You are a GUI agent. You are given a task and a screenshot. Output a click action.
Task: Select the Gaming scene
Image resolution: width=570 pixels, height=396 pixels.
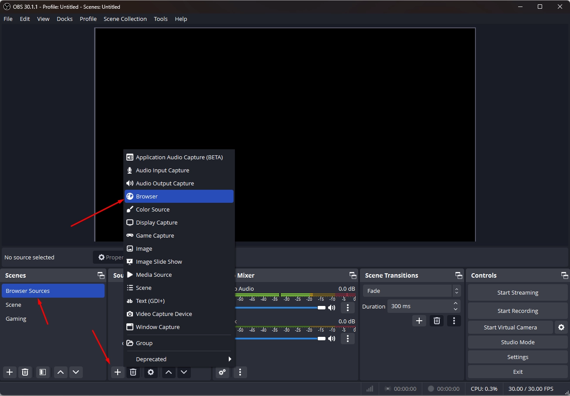coord(53,319)
